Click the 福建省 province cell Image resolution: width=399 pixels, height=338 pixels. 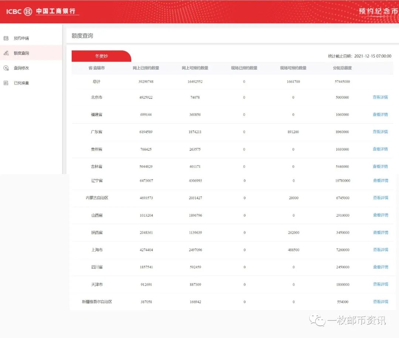pyautogui.click(x=96, y=114)
